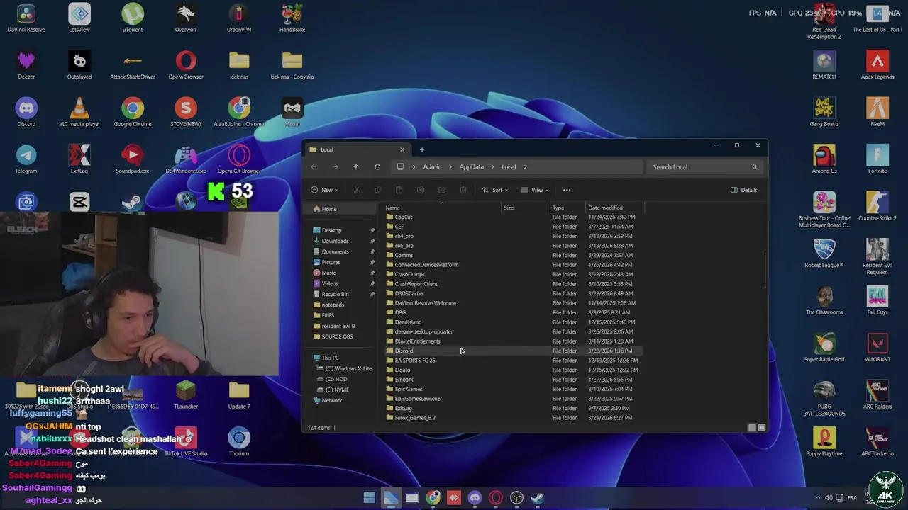908x510 pixels.
Task: Click the Explorer vertical scrollbar thumb
Action: click(765, 271)
